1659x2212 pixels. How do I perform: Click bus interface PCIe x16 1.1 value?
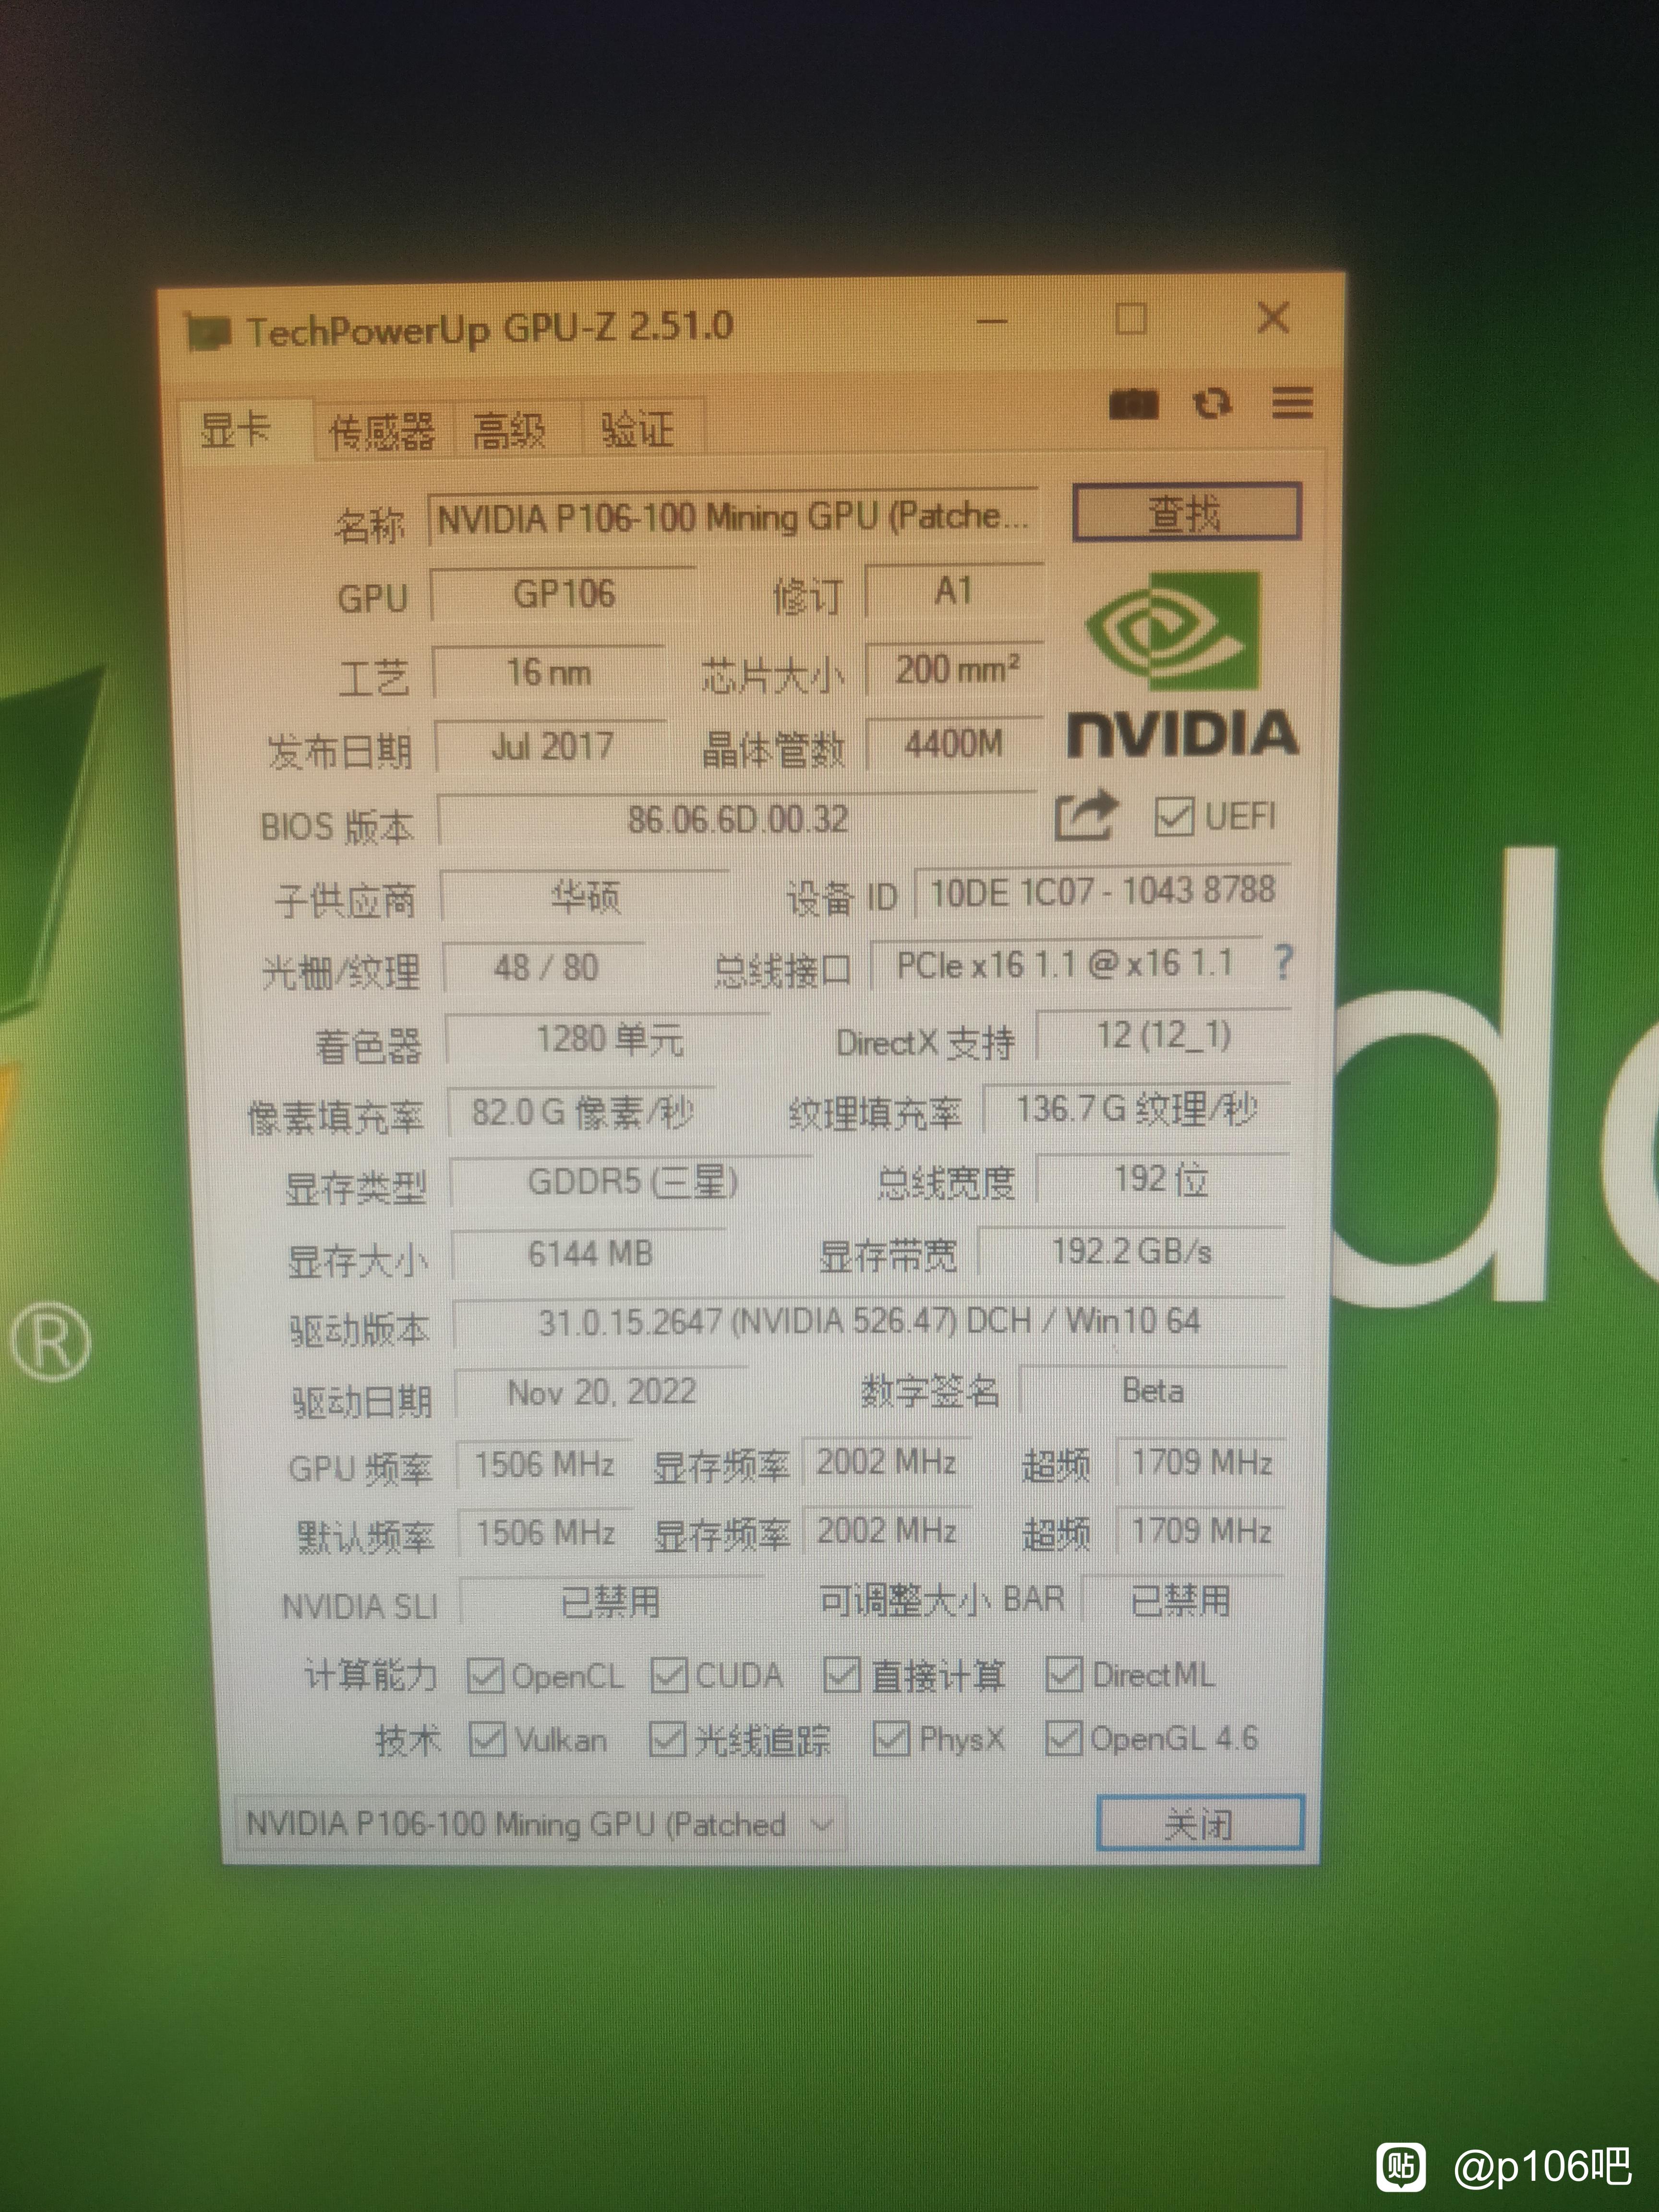[1066, 964]
